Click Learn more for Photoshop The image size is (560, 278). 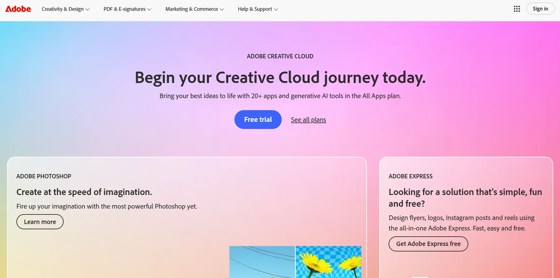pyautogui.click(x=40, y=222)
